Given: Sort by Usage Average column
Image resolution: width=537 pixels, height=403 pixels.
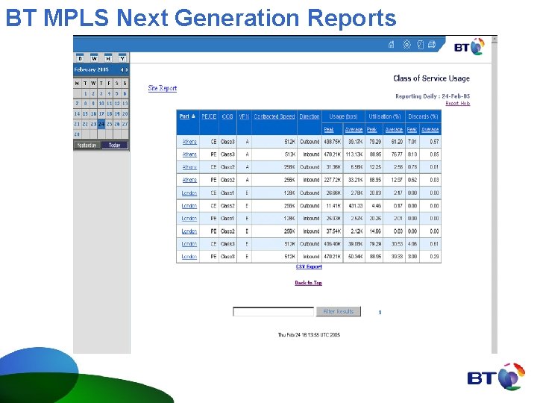Looking at the screenshot, I should pyautogui.click(x=354, y=130).
